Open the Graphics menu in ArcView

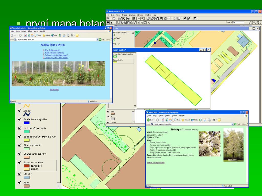click(132, 15)
